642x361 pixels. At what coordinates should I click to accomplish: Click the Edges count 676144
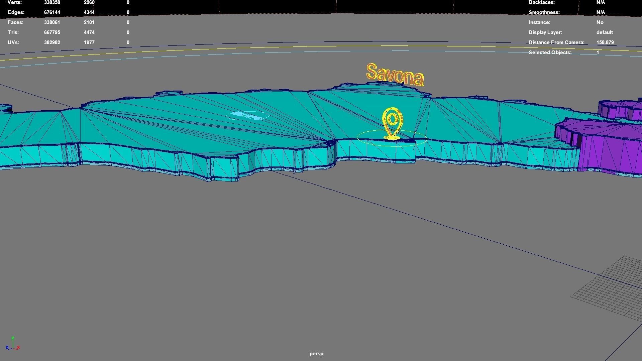(x=52, y=12)
